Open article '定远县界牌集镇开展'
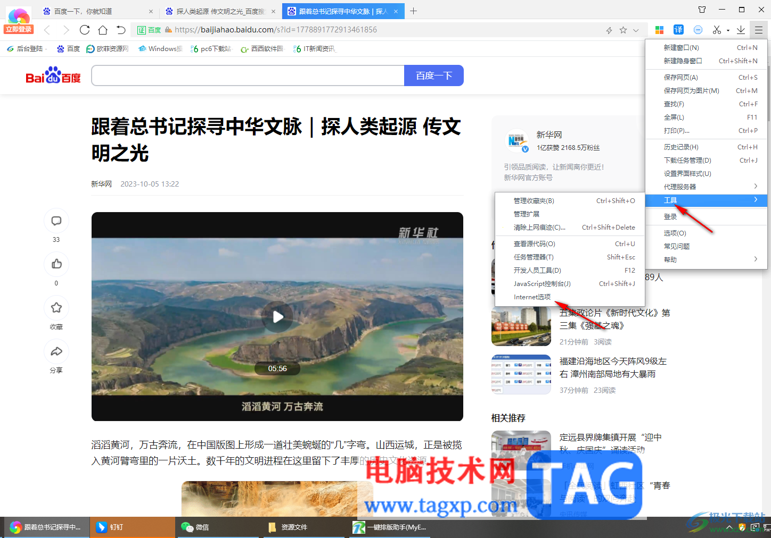This screenshot has width=771, height=538. click(x=610, y=443)
